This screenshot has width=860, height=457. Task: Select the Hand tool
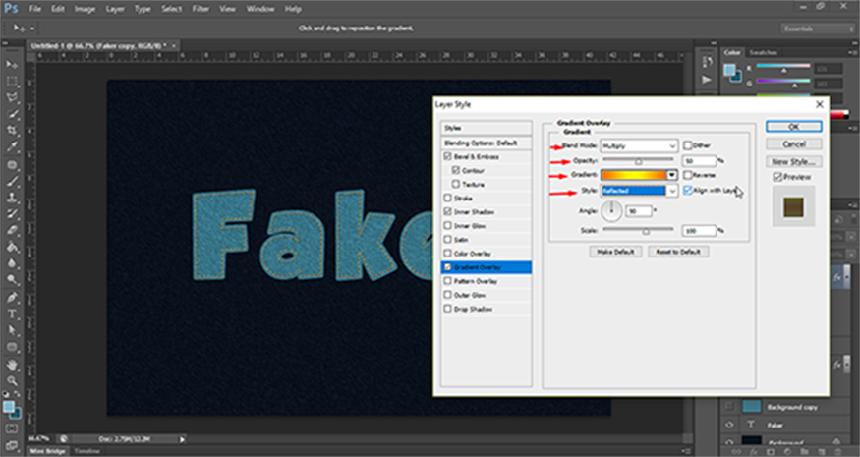12,365
